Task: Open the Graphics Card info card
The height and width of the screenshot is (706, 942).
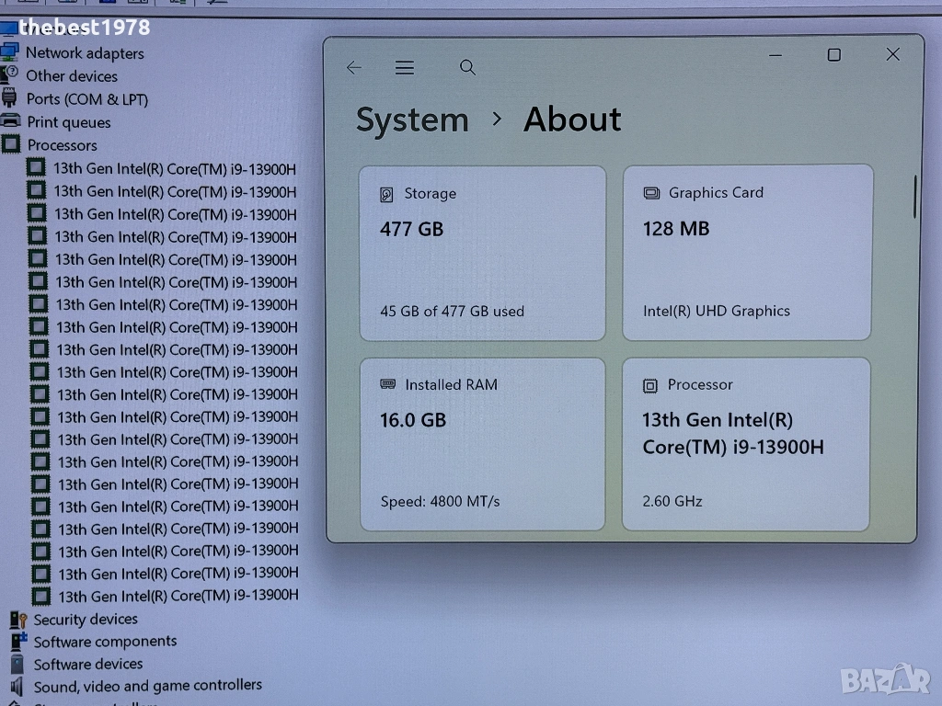Action: [x=747, y=253]
